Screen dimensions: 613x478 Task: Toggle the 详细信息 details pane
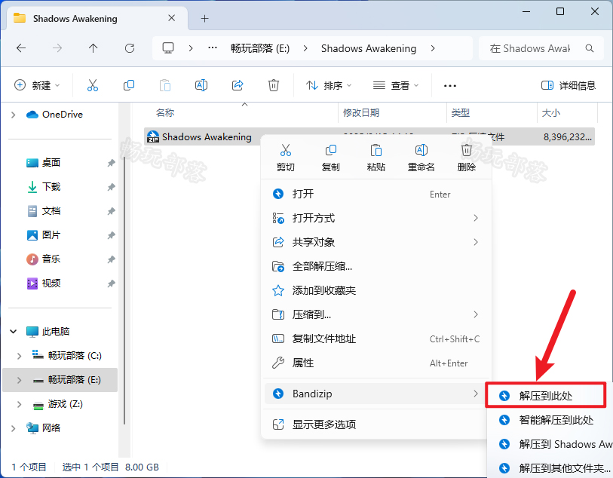568,85
